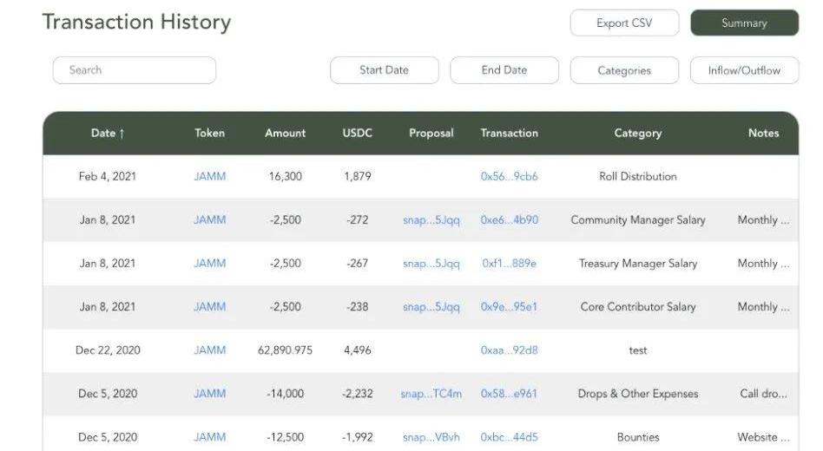Open the Summary view
The width and height of the screenshot is (823, 451).
pyautogui.click(x=744, y=23)
